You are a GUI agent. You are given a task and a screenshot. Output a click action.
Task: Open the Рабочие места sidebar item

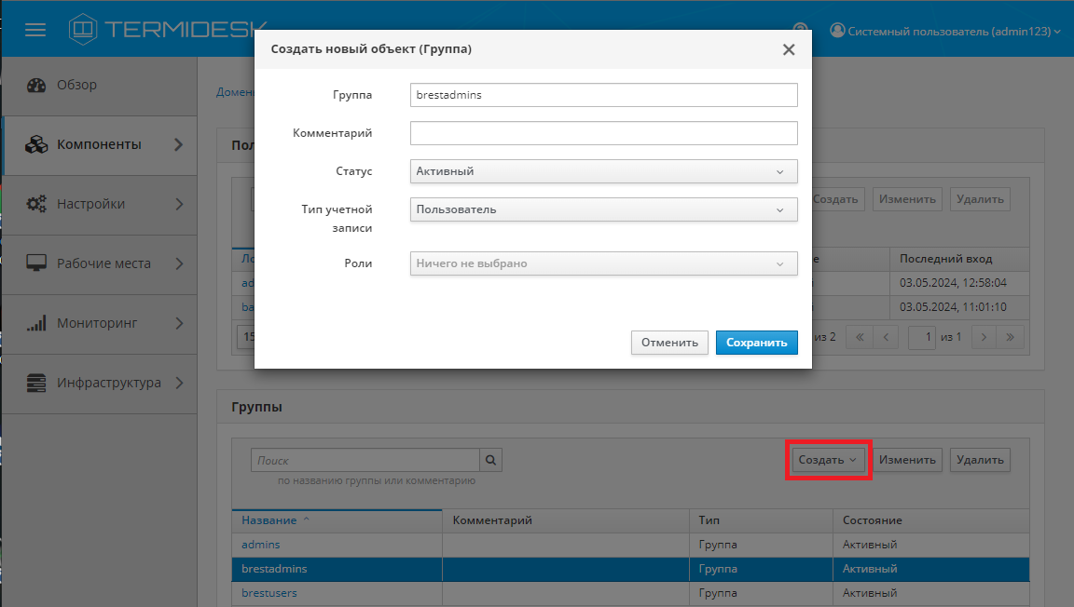pyautogui.click(x=100, y=264)
